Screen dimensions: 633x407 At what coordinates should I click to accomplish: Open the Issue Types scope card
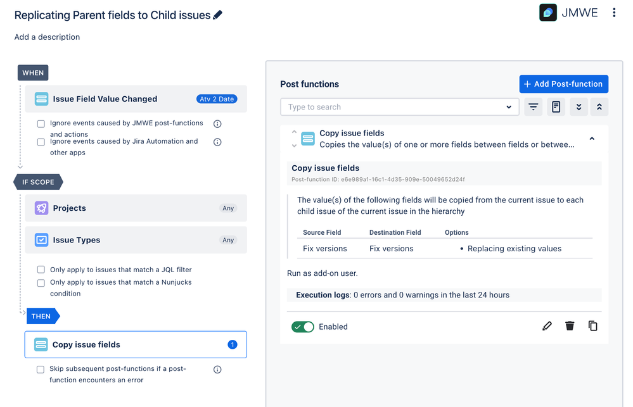[136, 240]
